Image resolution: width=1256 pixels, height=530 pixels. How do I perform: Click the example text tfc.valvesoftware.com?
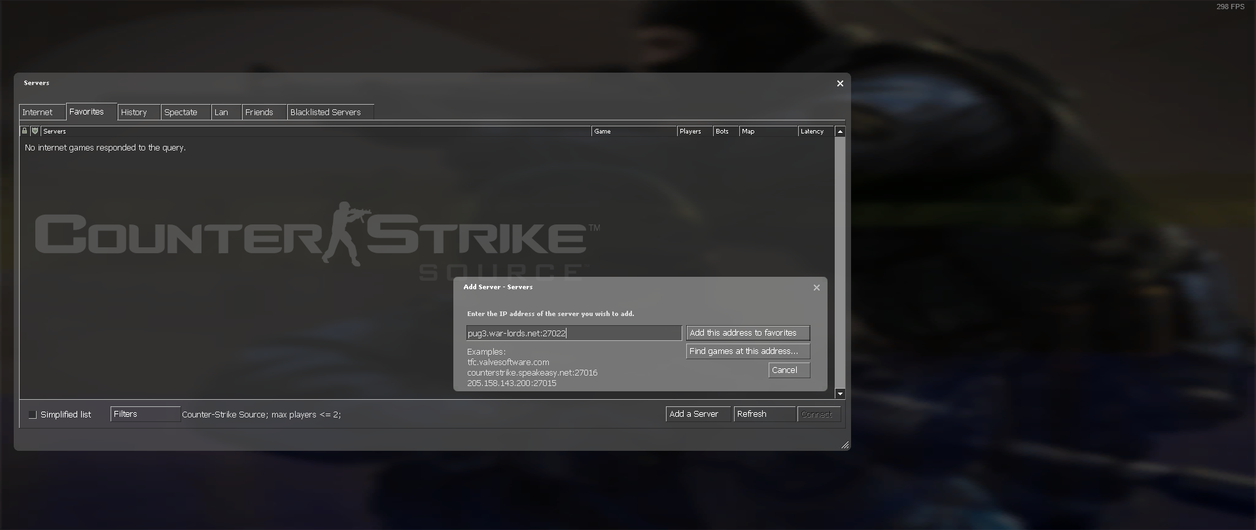click(508, 362)
